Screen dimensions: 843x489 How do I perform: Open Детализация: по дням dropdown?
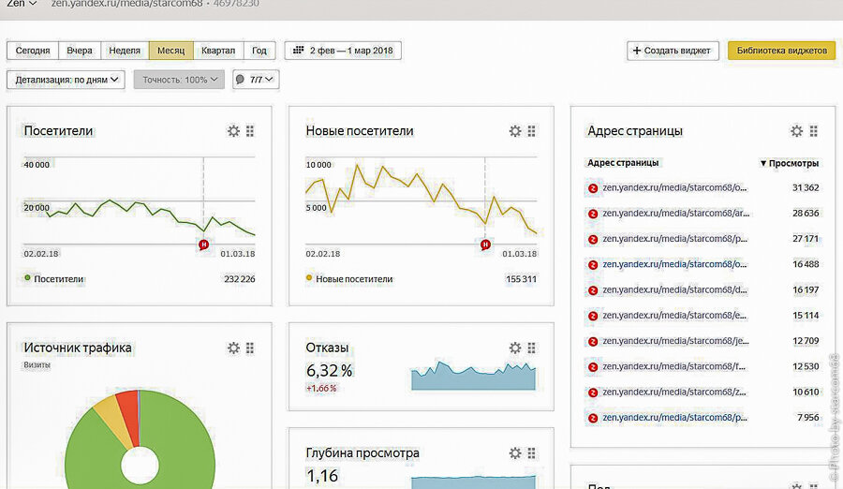click(x=66, y=80)
